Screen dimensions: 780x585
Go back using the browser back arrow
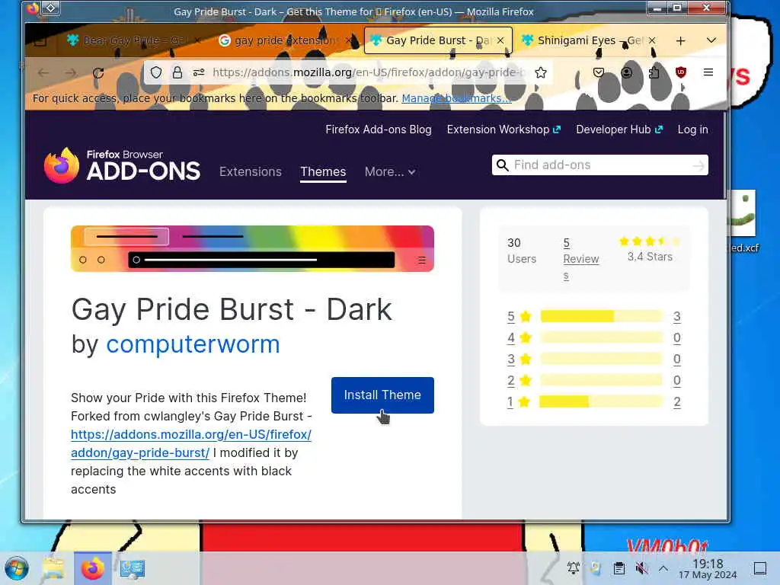(x=43, y=72)
